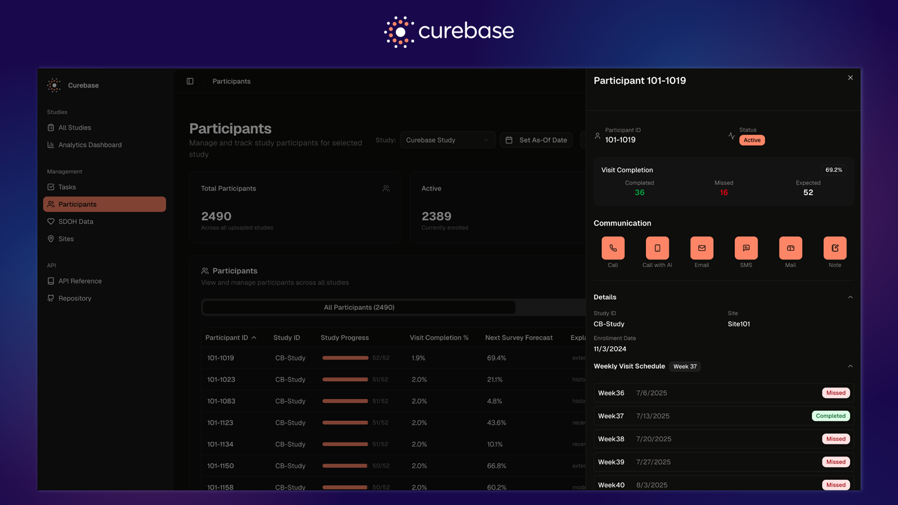Open the API Reference link
The height and width of the screenshot is (505, 898).
80,281
